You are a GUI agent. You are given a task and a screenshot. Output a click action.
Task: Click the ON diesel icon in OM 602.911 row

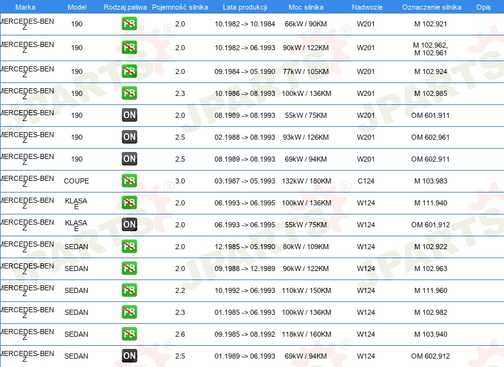[x=130, y=159]
